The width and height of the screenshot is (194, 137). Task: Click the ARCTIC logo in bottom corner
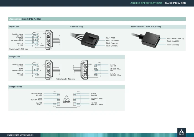tap(181, 132)
